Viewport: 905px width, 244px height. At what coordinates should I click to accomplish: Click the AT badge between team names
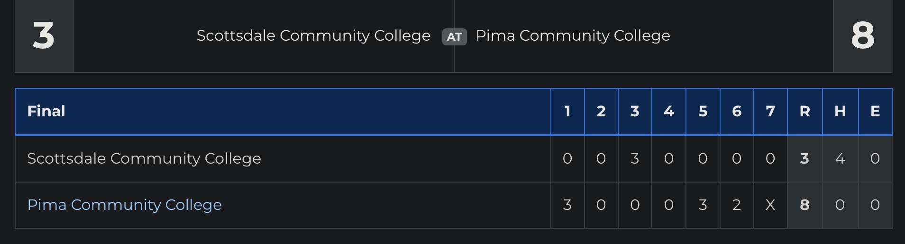454,37
